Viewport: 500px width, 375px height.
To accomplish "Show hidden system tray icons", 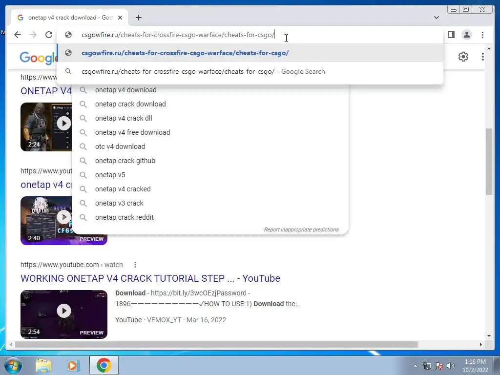I will [x=415, y=366].
